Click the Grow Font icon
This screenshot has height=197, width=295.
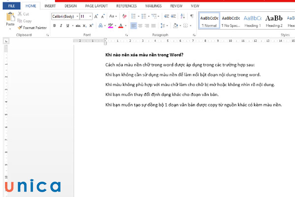97,16
